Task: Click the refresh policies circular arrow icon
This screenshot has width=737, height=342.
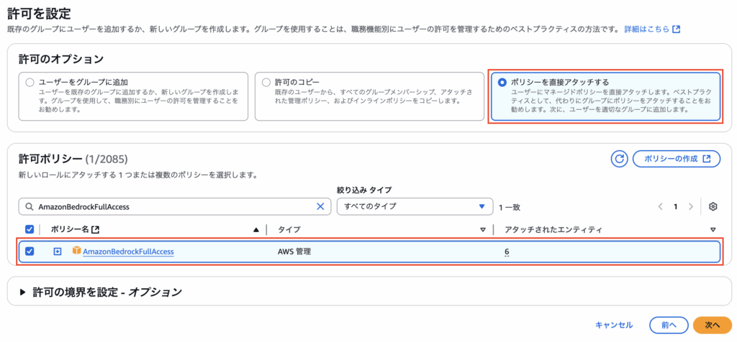Action: click(x=620, y=159)
